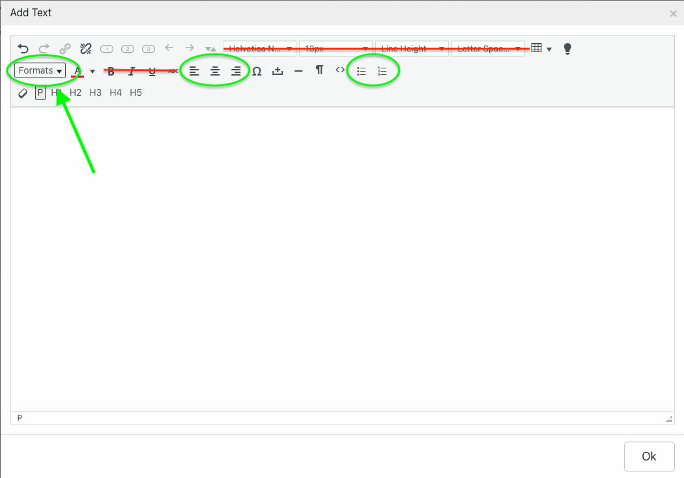Apply H2 heading style
The width and height of the screenshot is (684, 478).
76,93
